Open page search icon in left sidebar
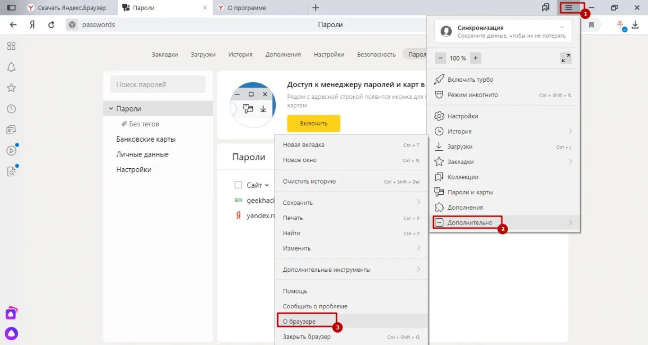 (11, 171)
